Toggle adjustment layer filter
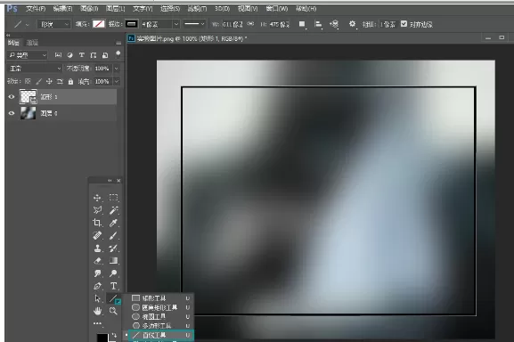 tap(69, 55)
